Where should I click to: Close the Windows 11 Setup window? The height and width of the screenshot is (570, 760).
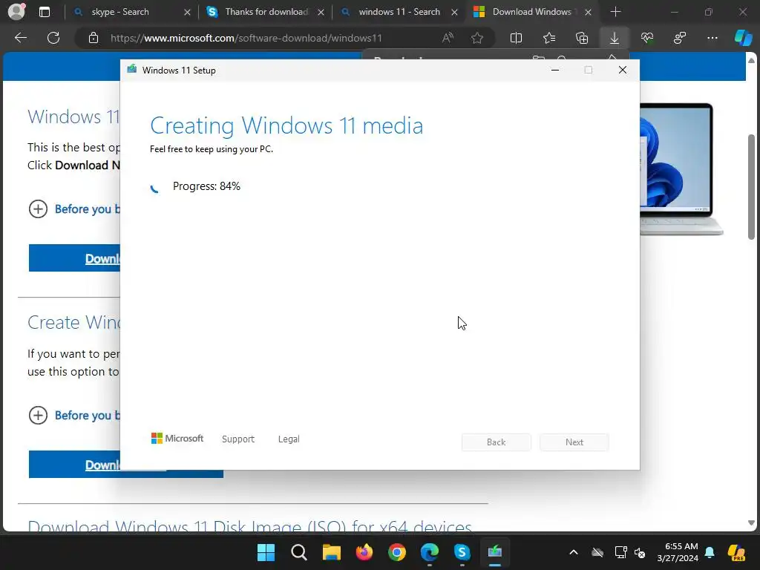click(x=623, y=71)
